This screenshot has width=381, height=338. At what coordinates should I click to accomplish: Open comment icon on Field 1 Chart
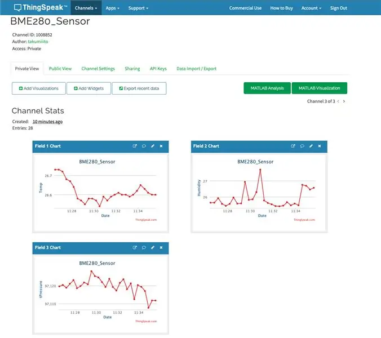(x=144, y=146)
